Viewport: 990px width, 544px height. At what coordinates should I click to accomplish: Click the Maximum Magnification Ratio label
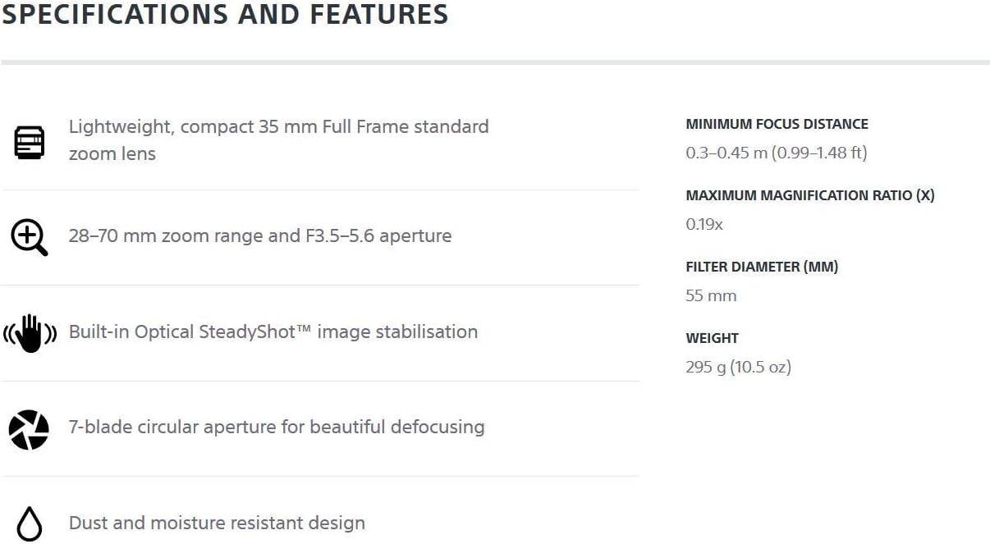click(809, 195)
